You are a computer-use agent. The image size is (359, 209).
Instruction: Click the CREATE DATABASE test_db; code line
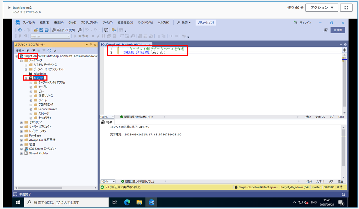tap(144, 53)
